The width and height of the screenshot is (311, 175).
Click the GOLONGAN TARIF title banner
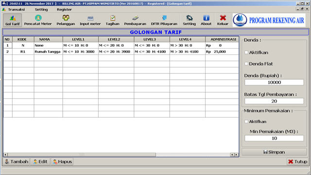[x=155, y=32]
